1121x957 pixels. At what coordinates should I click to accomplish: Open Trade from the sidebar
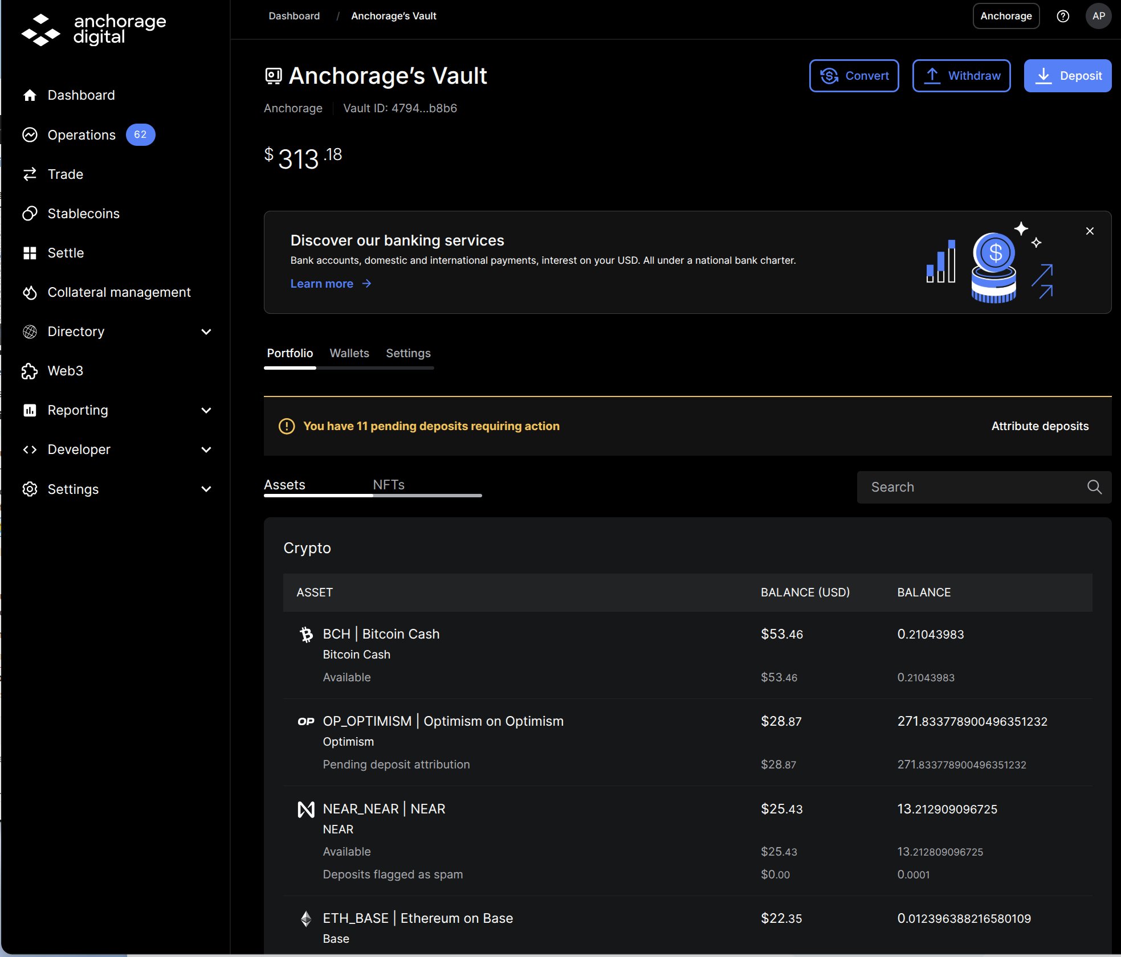(x=66, y=174)
